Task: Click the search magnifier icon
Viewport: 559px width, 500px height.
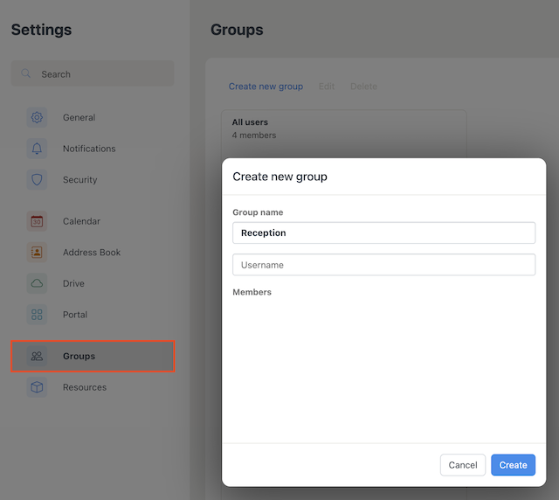Action: [x=25, y=73]
